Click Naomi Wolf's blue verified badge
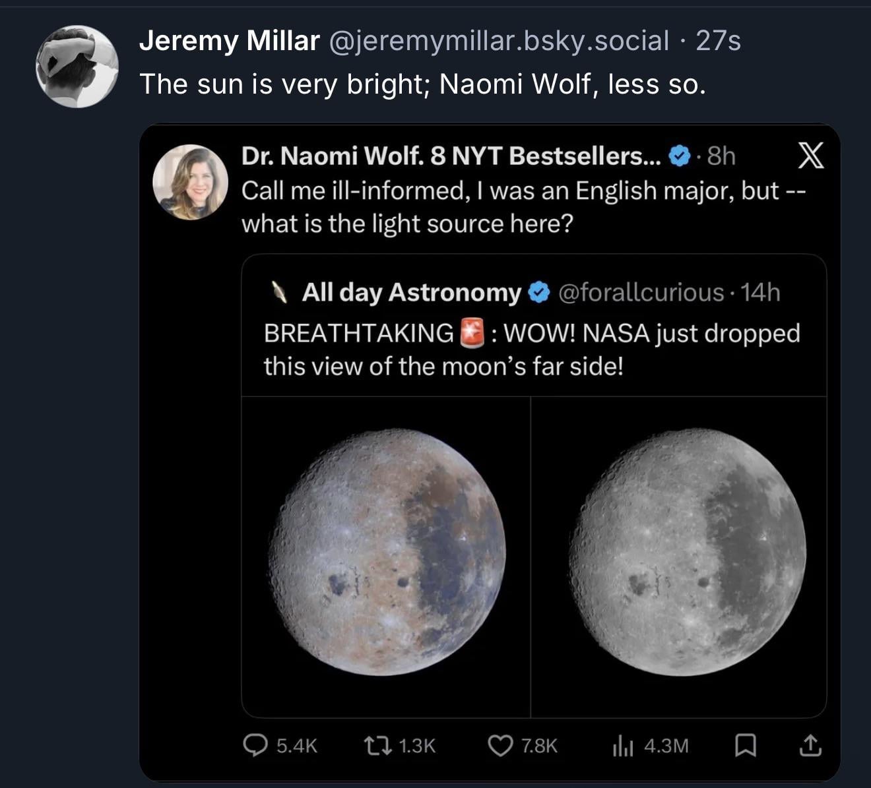The image size is (871, 788). point(679,156)
